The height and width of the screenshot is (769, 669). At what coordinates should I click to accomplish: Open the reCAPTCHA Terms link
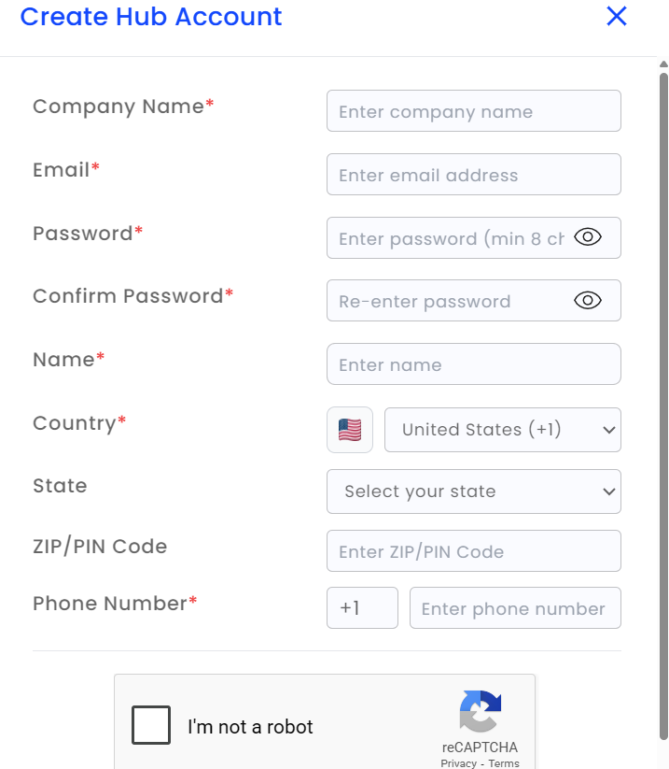[x=504, y=763]
